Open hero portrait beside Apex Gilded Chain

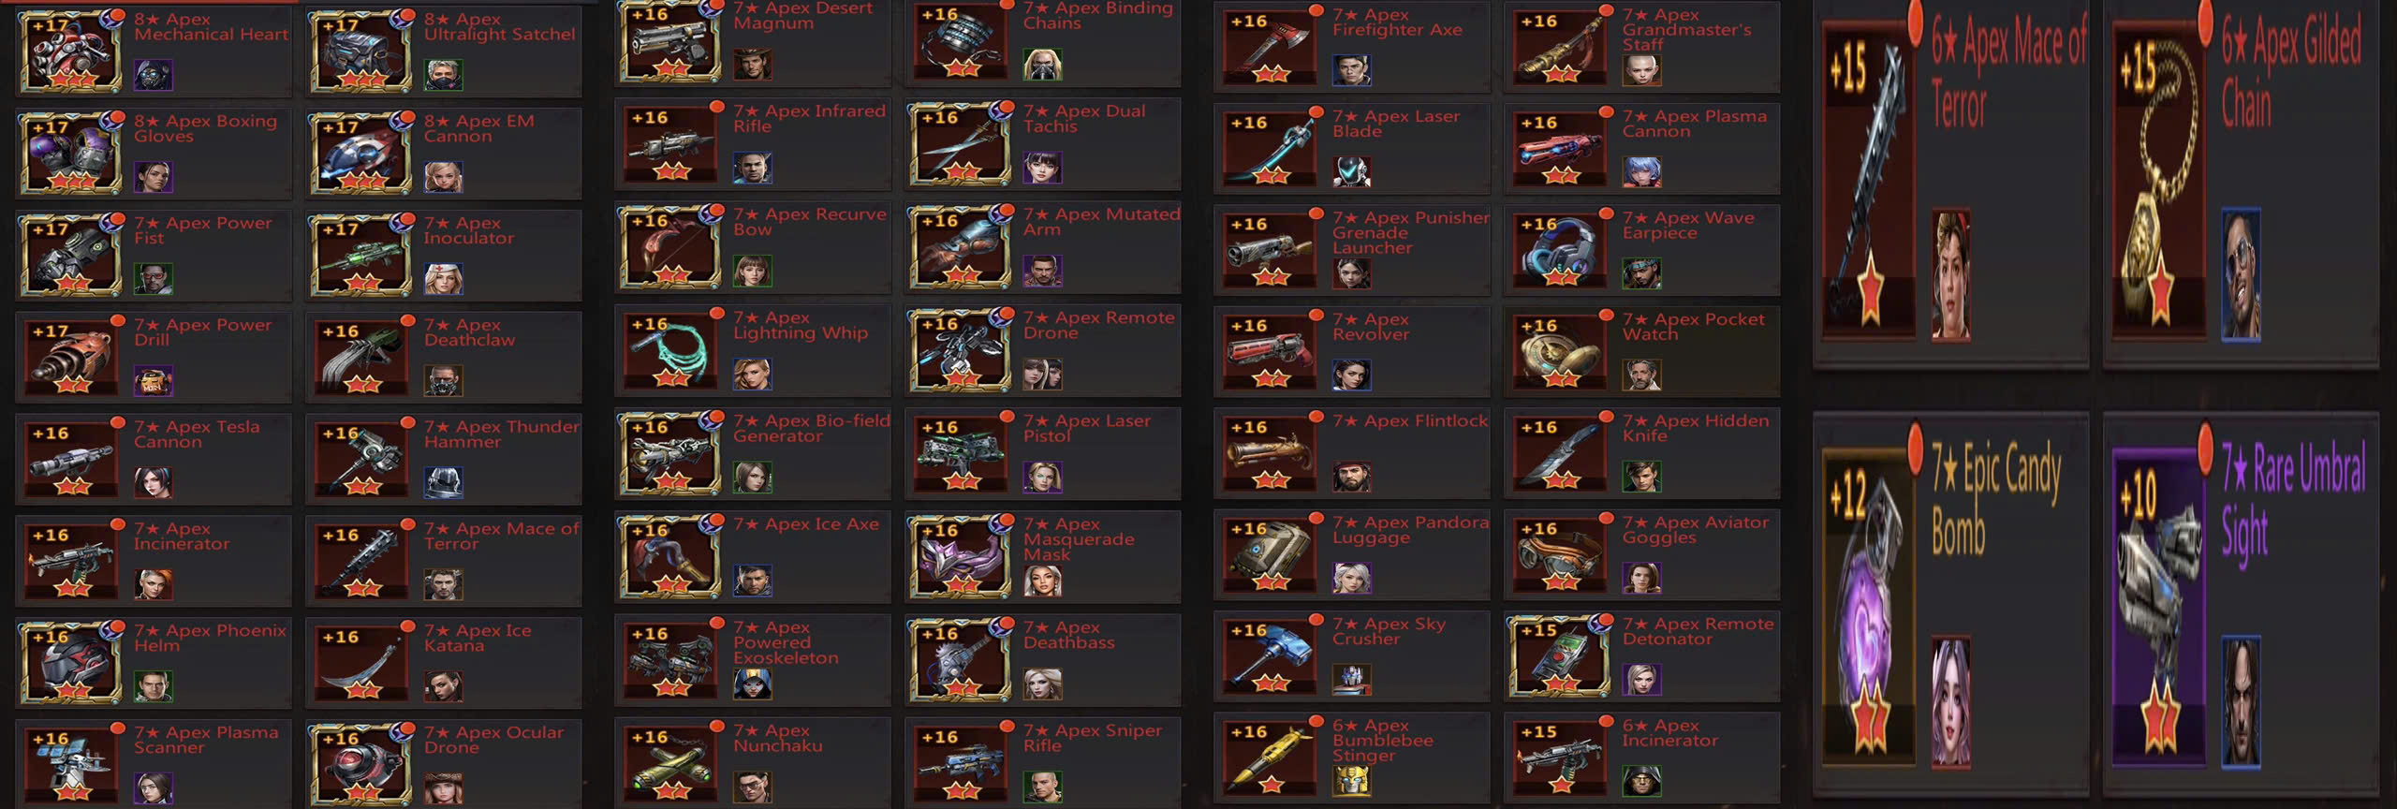tap(2242, 274)
